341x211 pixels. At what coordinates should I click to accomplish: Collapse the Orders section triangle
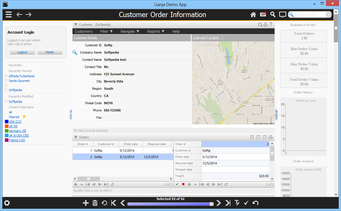(x=76, y=137)
